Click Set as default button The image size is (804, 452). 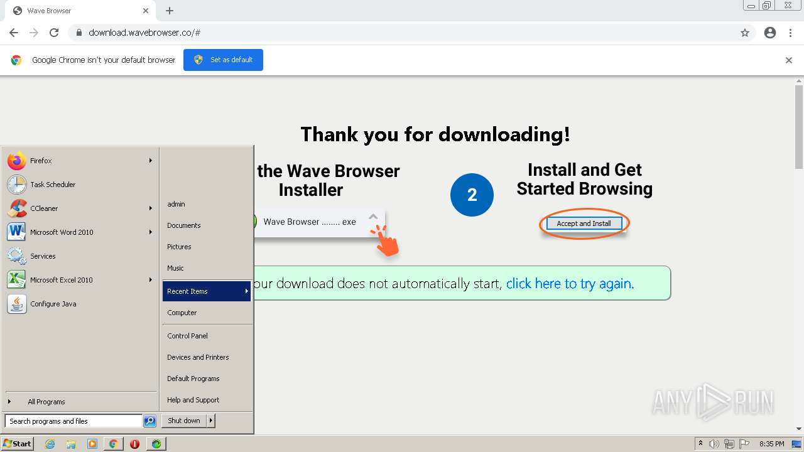223,60
